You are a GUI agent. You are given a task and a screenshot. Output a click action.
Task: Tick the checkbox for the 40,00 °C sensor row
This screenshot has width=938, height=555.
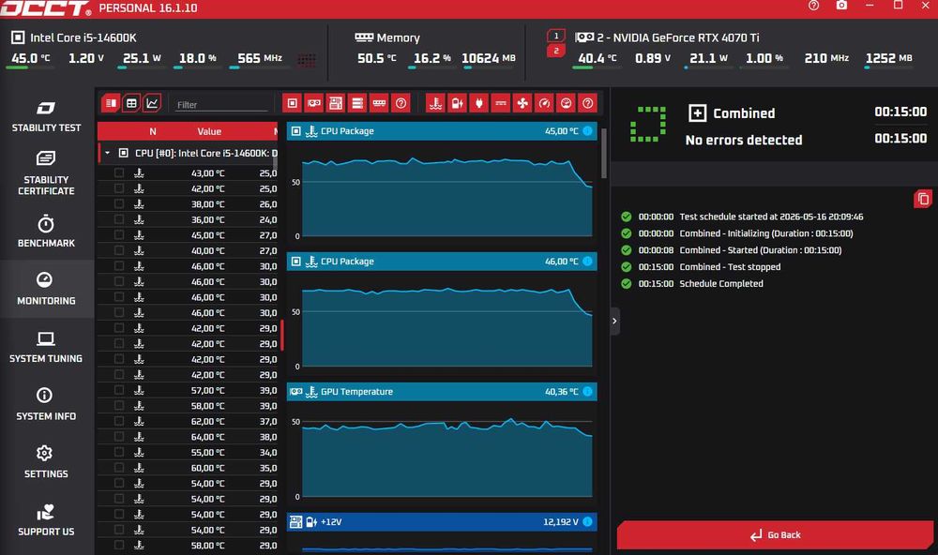[x=119, y=250]
